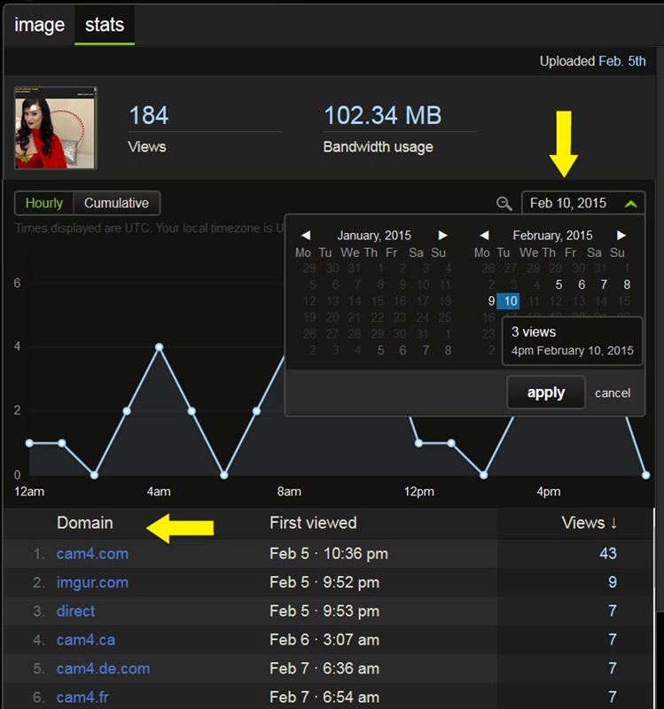The image size is (664, 709).
Task: Switch graph to Cumulative mode
Action: [116, 203]
